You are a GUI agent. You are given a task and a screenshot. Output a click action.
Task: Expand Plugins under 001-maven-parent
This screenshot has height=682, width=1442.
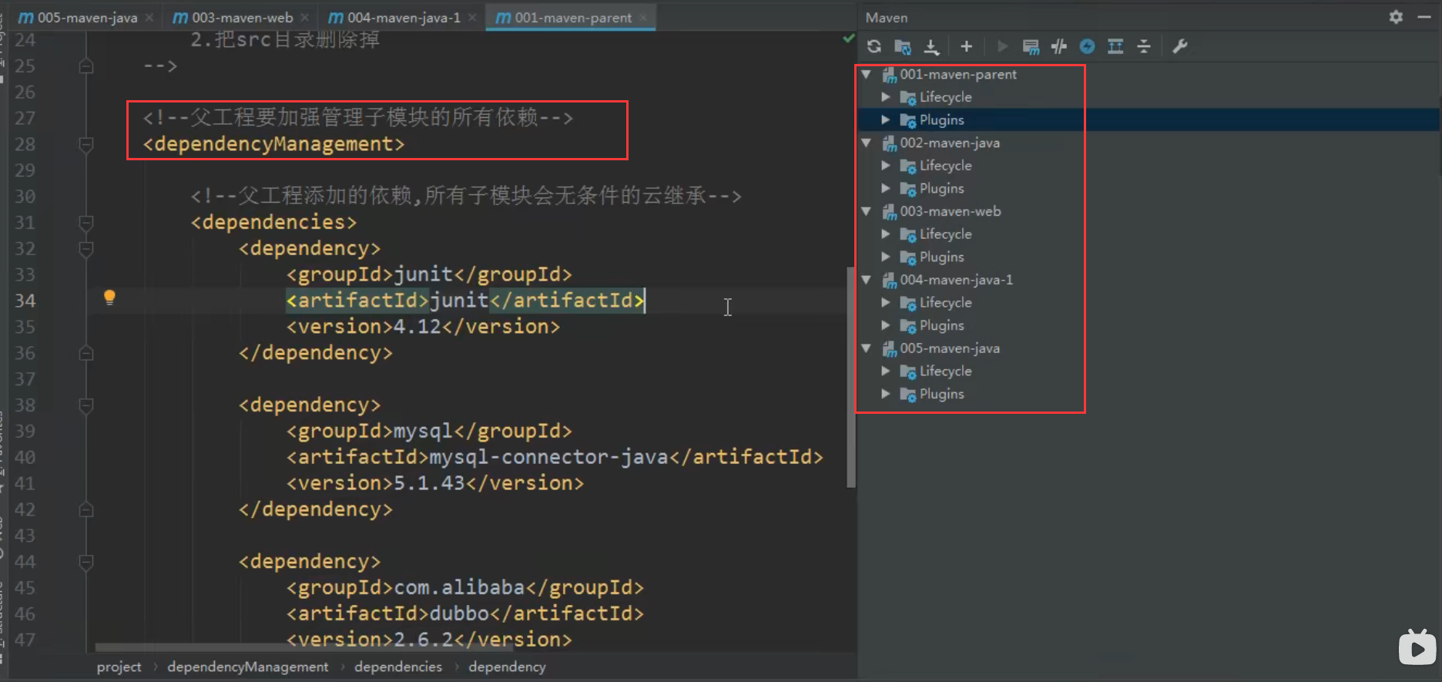click(x=886, y=120)
